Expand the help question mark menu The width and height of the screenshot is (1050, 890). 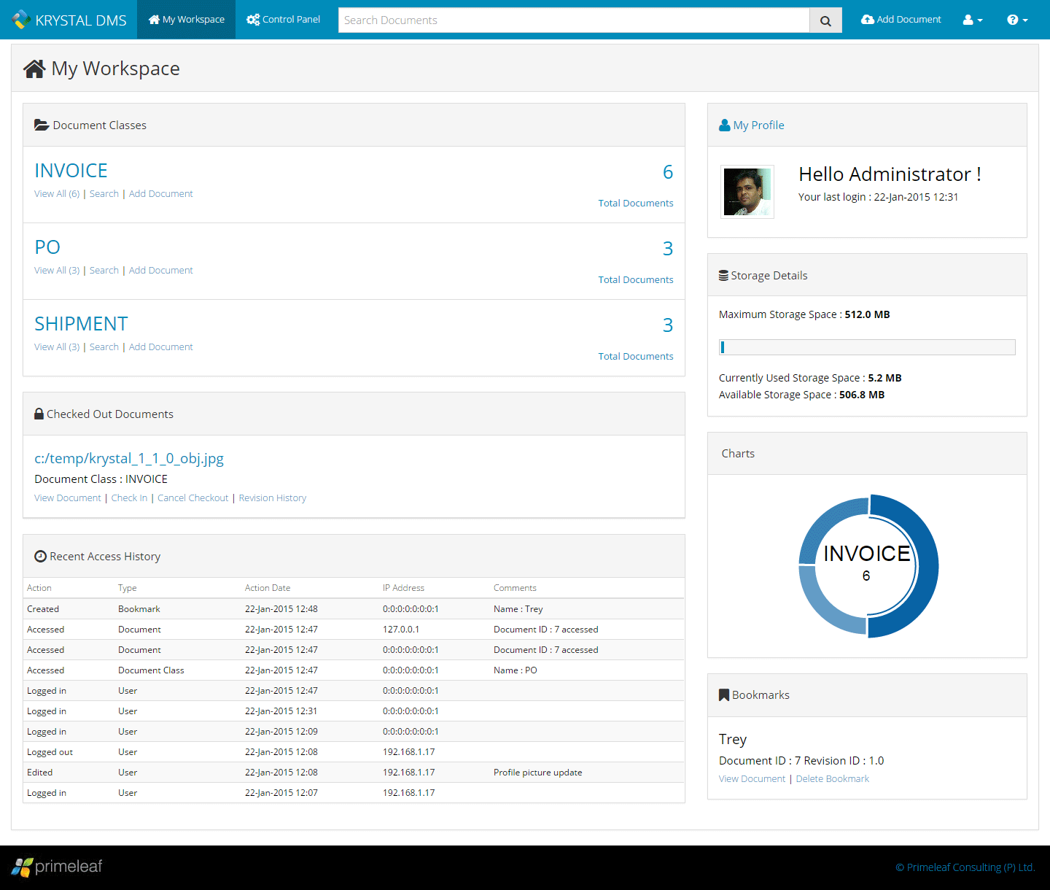pyautogui.click(x=1017, y=20)
